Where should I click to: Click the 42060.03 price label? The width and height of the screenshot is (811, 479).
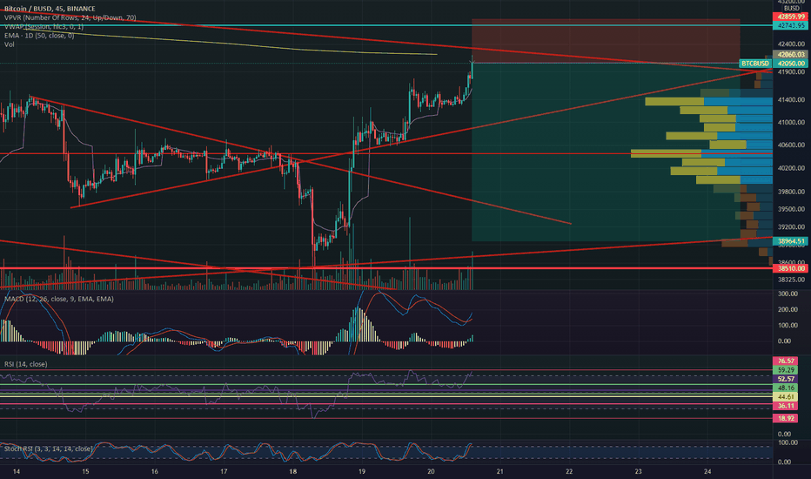[x=790, y=54]
